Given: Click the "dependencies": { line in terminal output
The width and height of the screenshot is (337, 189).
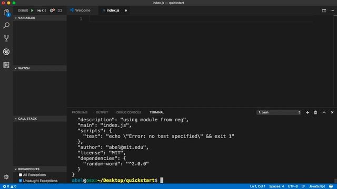Looking at the screenshot, I should click(x=102, y=158).
